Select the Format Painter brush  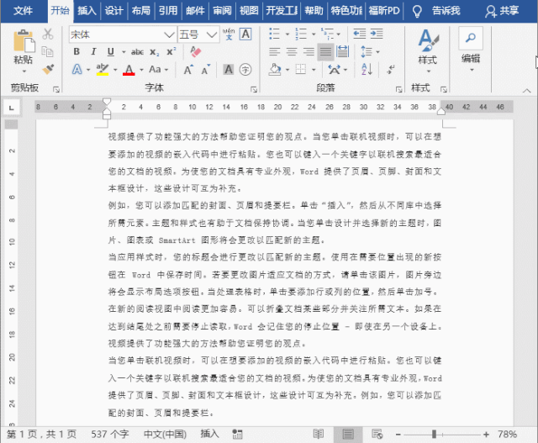[48, 69]
